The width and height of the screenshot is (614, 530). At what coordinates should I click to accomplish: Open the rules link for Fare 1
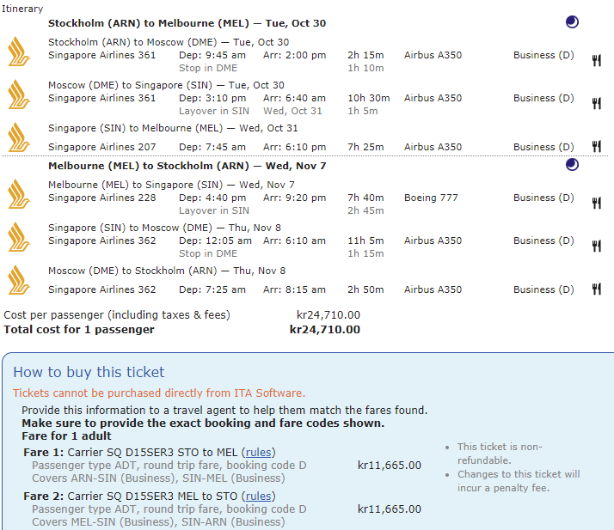258,452
